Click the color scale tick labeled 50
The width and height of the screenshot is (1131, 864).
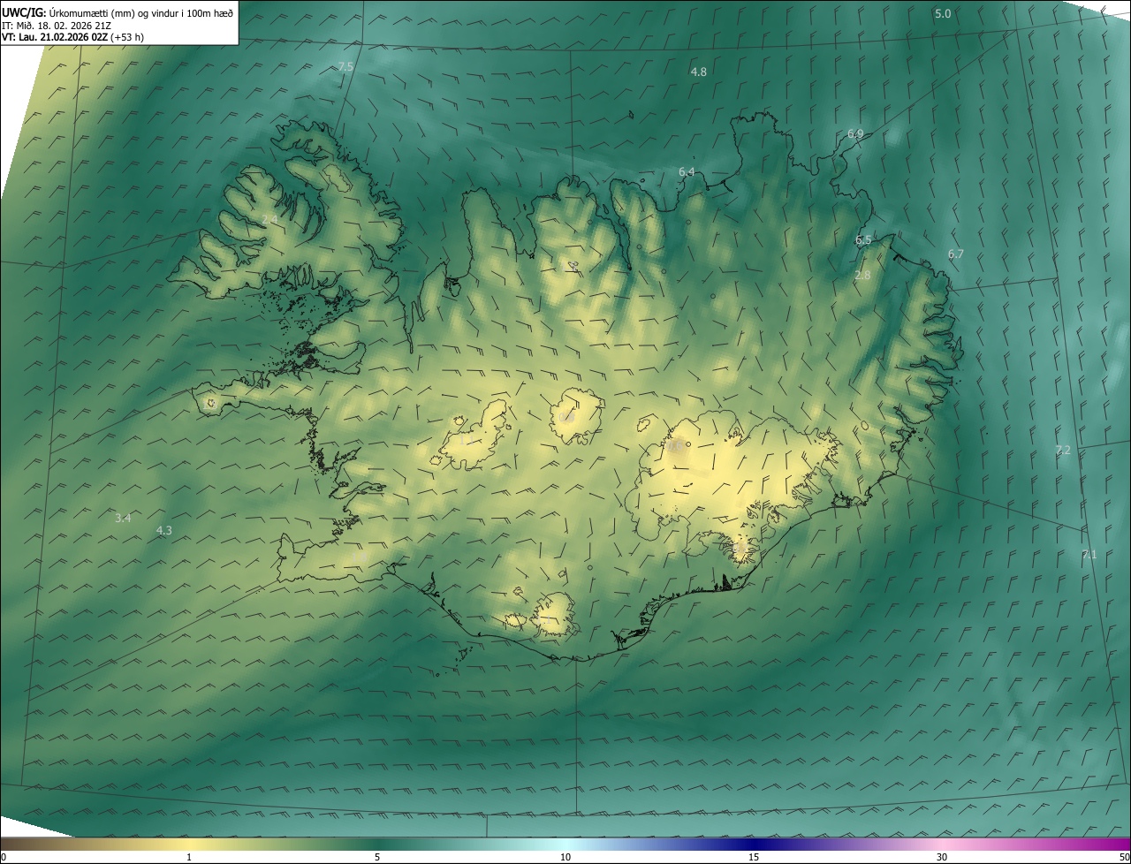[x=1124, y=857]
